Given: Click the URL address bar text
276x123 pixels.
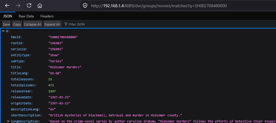Looking at the screenshot, I should tap(159, 6).
